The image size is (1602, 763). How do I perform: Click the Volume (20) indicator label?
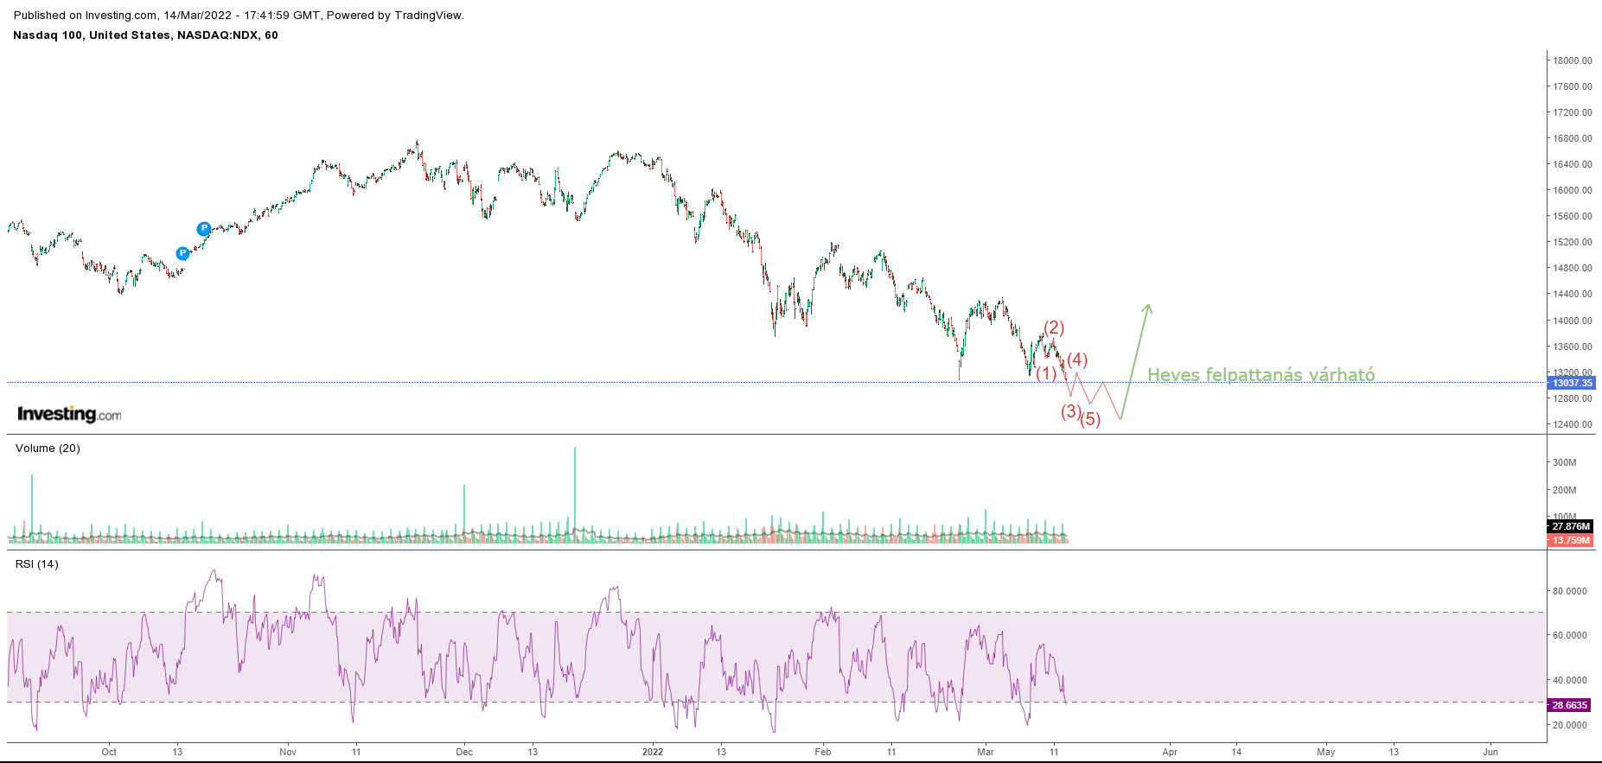click(x=48, y=448)
